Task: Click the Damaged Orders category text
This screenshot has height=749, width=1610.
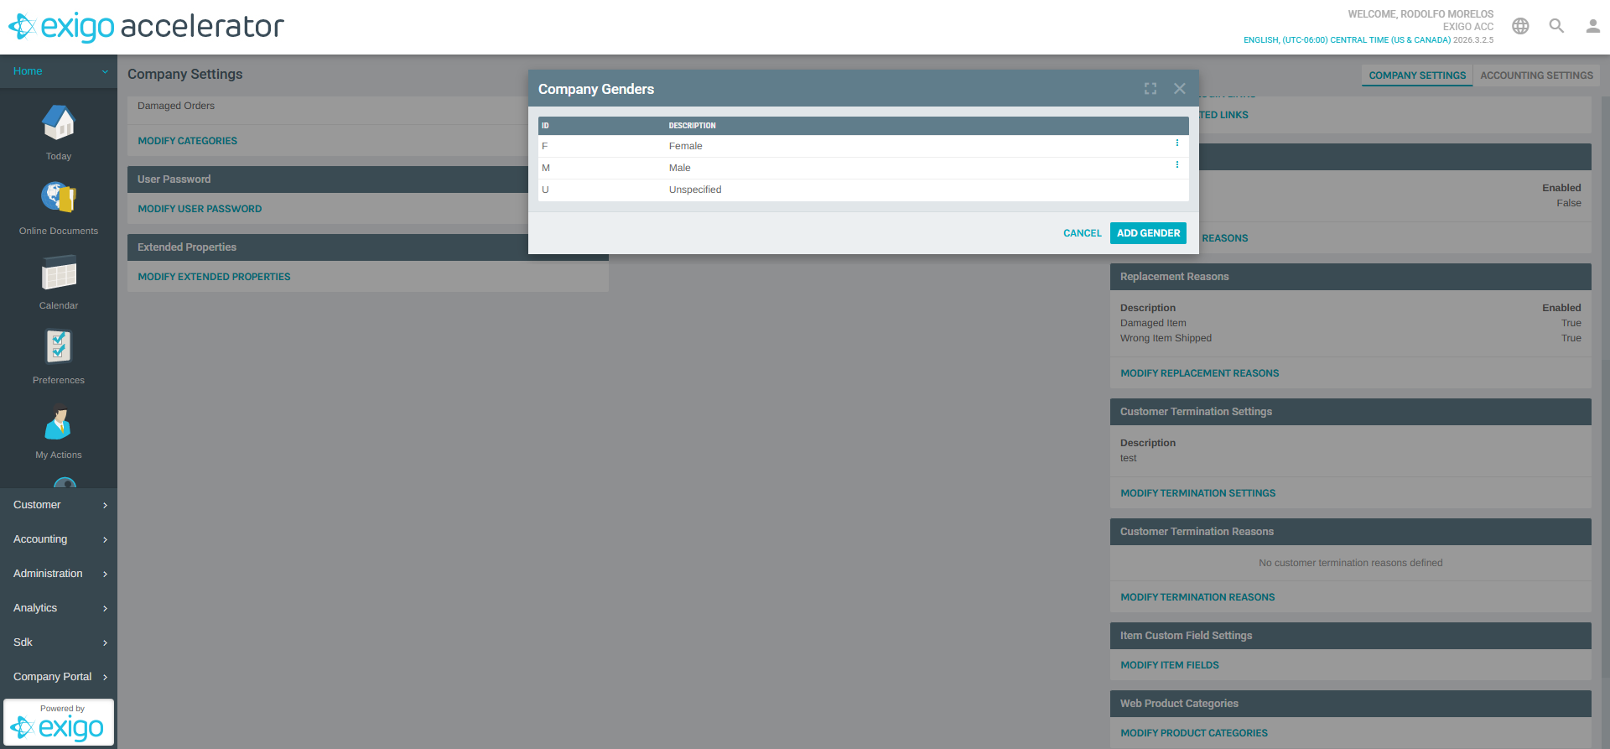Action: [x=176, y=106]
